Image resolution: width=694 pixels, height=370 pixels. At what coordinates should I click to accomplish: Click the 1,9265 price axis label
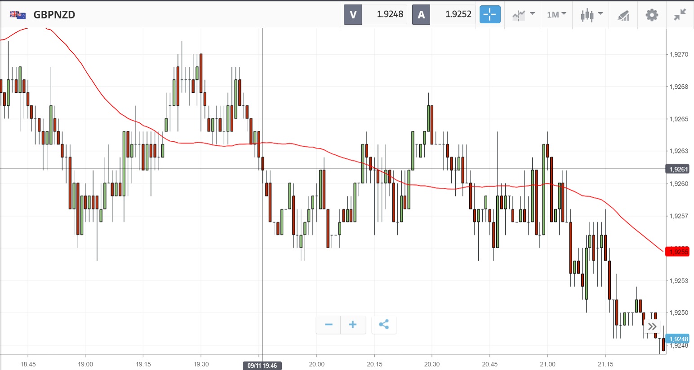click(x=679, y=119)
